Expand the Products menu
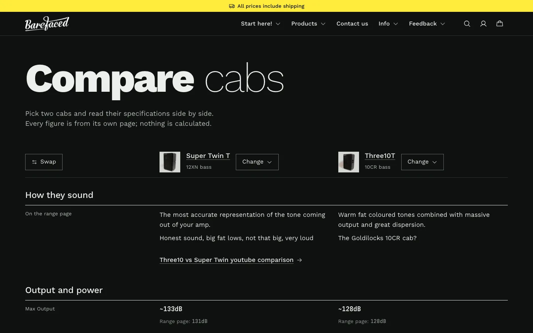The image size is (533, 333). [308, 24]
